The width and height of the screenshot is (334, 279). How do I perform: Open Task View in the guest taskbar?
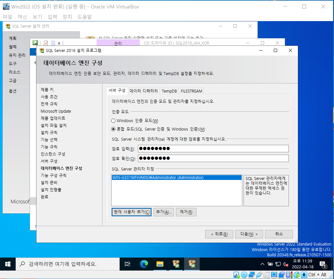(x=127, y=264)
